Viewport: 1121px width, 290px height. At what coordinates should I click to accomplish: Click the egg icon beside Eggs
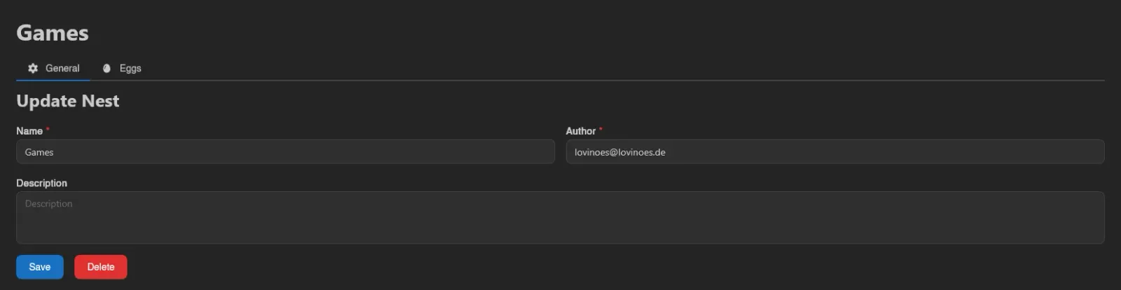coord(106,68)
